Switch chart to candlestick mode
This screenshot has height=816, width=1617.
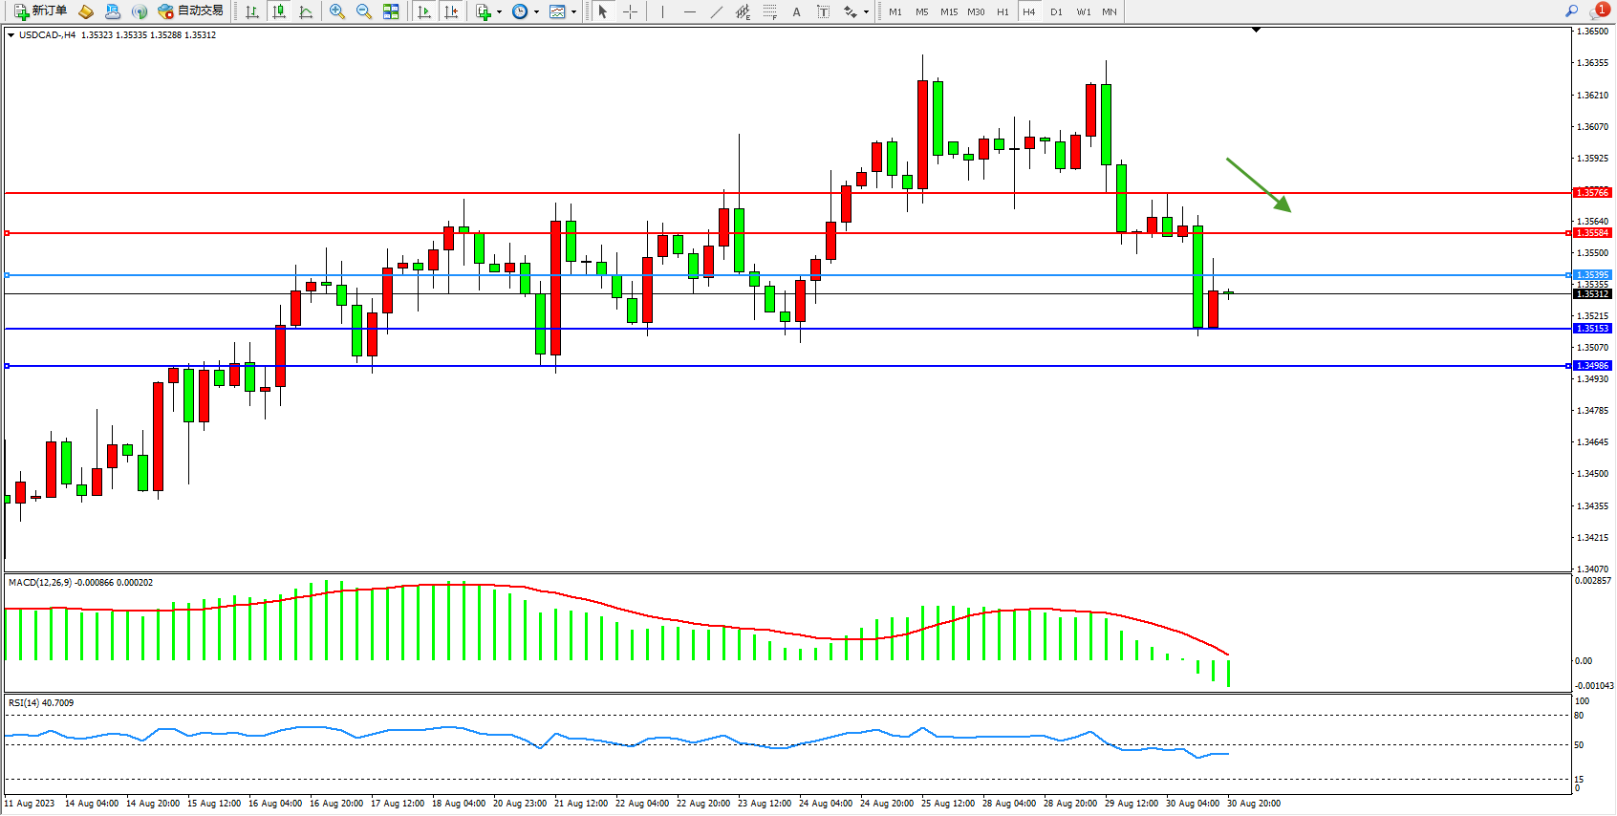[x=279, y=11]
